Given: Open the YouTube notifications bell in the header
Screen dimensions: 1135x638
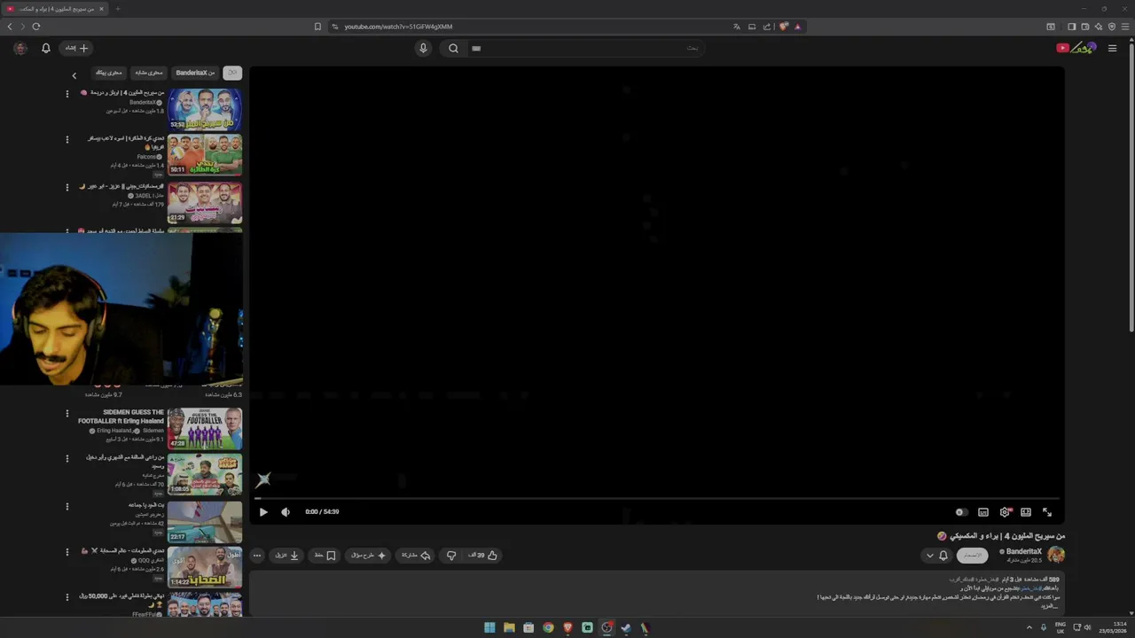Looking at the screenshot, I should 45,48.
